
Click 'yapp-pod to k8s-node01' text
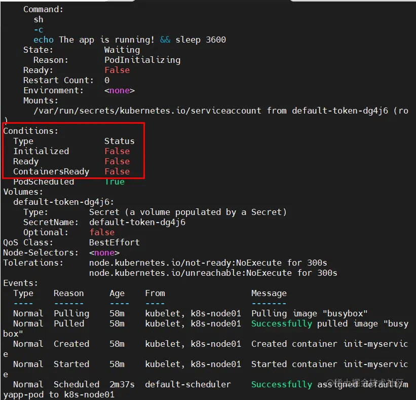point(59,395)
